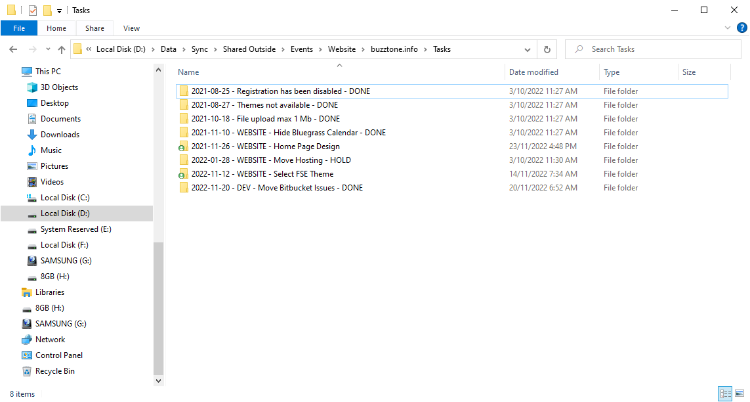This screenshot has height=402, width=750.
Task: Open the Customize Quick Access Toolbar dropdown
Action: pos(60,11)
